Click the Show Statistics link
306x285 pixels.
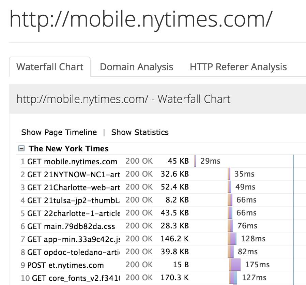point(140,132)
